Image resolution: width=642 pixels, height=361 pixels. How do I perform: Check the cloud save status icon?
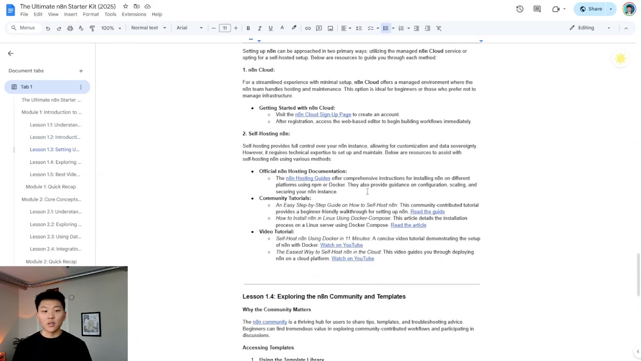[x=148, y=6]
